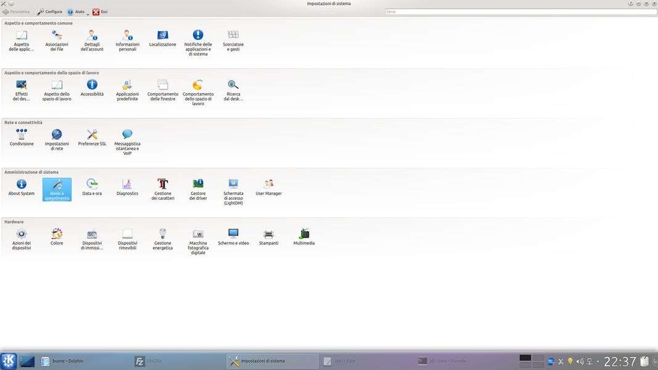Open Informazioni personali module
Viewport: 658px width, 370px height.
click(127, 41)
